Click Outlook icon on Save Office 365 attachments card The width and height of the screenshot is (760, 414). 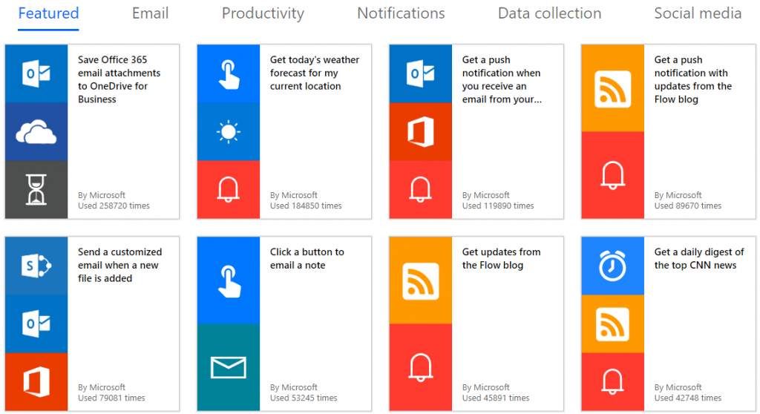click(36, 73)
